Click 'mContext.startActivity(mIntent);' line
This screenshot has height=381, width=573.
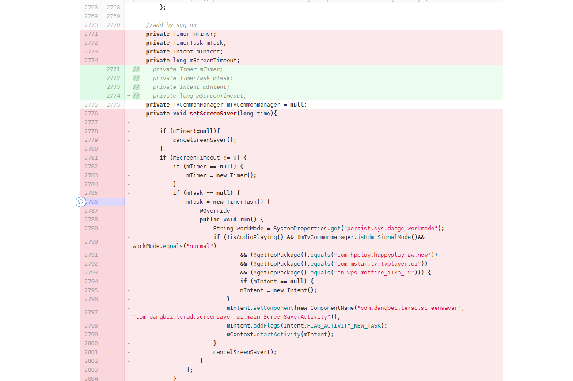(x=280, y=335)
